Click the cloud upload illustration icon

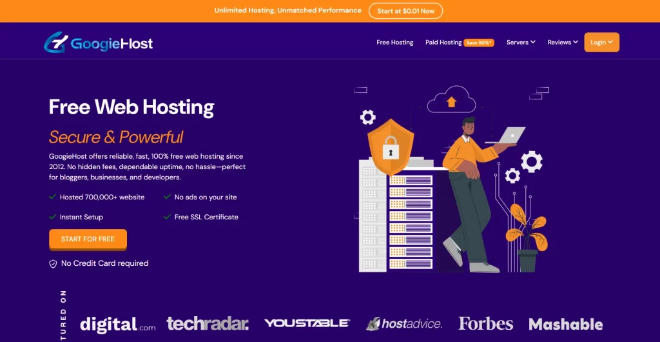451,99
